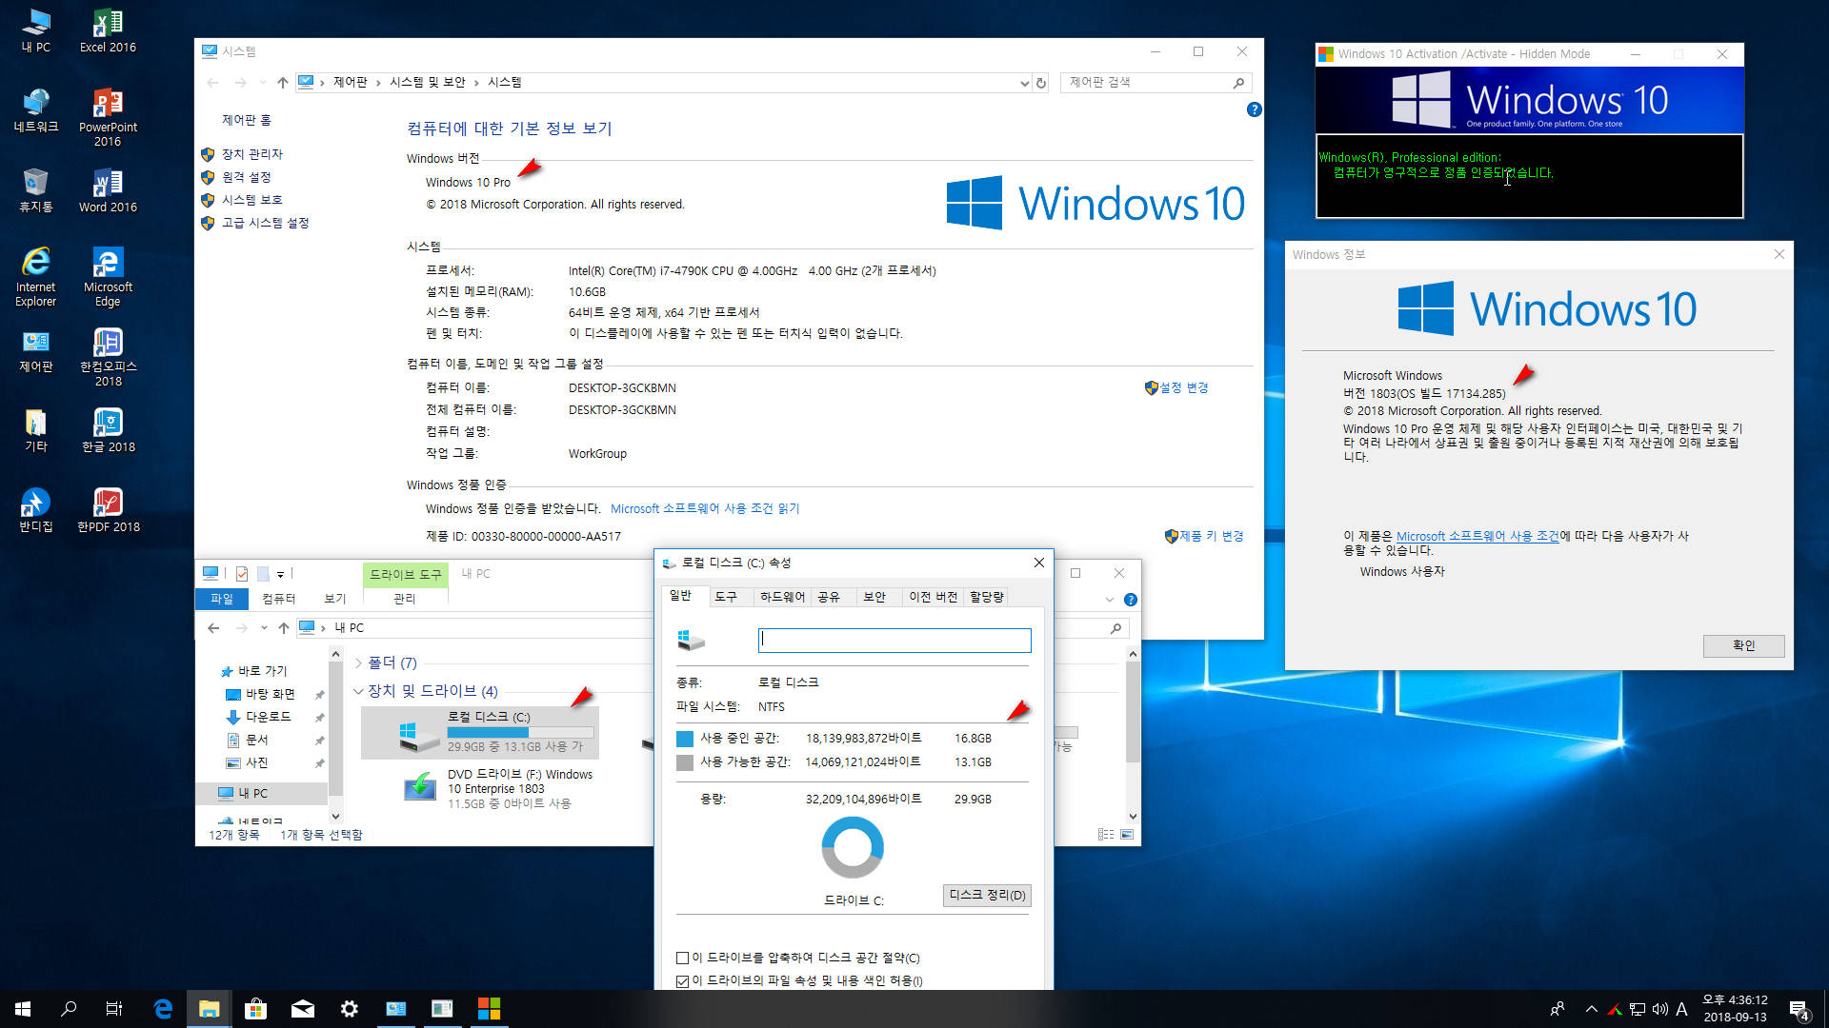Click the 디스크 정리(D) button
Screen dimensions: 1829x1028
[987, 895]
